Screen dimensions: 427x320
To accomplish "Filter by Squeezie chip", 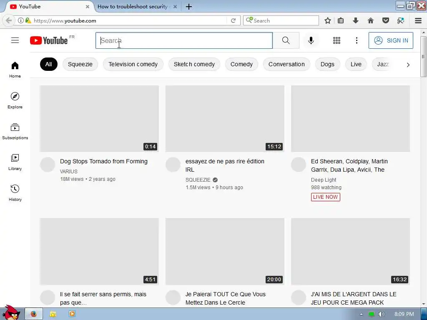I will tap(80, 64).
